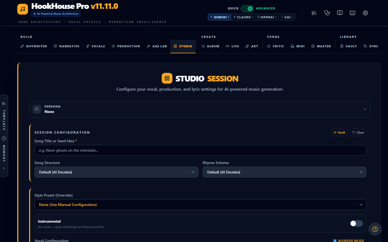Click the Clear button in Session Configuration
Image resolution: width=388 pixels, height=242 pixels.
[x=358, y=132]
